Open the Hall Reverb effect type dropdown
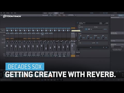Image resolution: width=124 pixels, height=93 pixels. 82,24
